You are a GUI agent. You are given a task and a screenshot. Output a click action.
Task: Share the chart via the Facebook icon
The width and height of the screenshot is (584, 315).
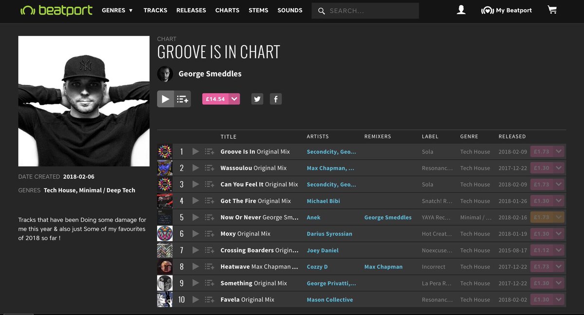275,99
